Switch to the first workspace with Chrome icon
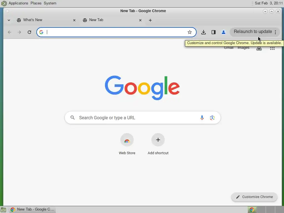 click(x=252, y=210)
